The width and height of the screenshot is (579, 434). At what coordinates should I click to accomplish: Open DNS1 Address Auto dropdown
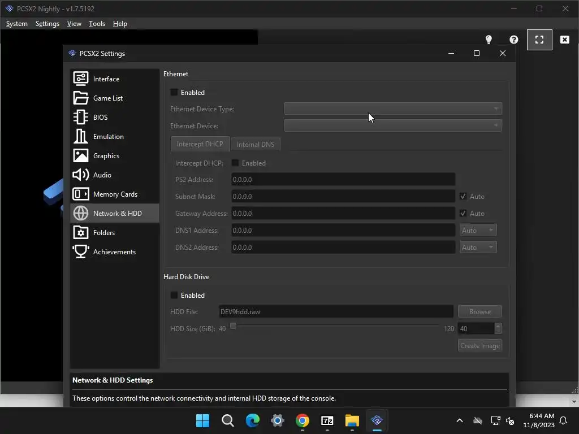tap(478, 230)
